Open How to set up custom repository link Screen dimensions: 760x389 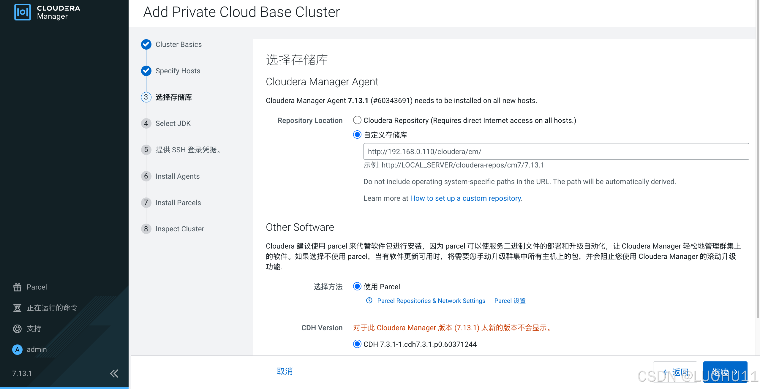click(465, 198)
